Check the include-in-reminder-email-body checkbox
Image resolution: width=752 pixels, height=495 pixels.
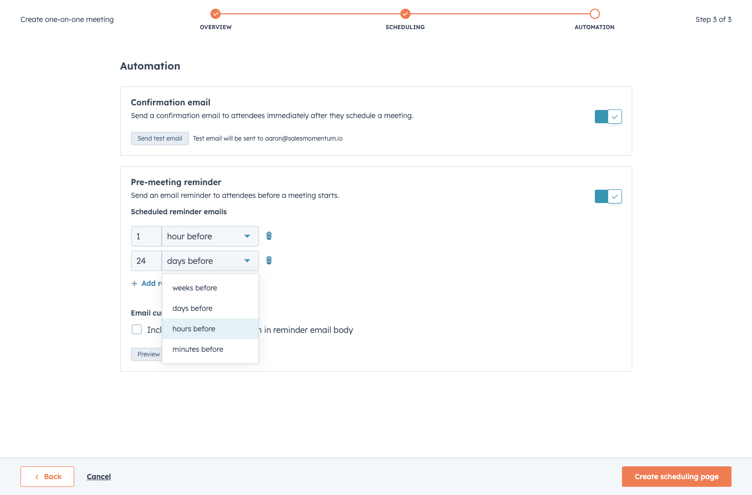pyautogui.click(x=137, y=329)
